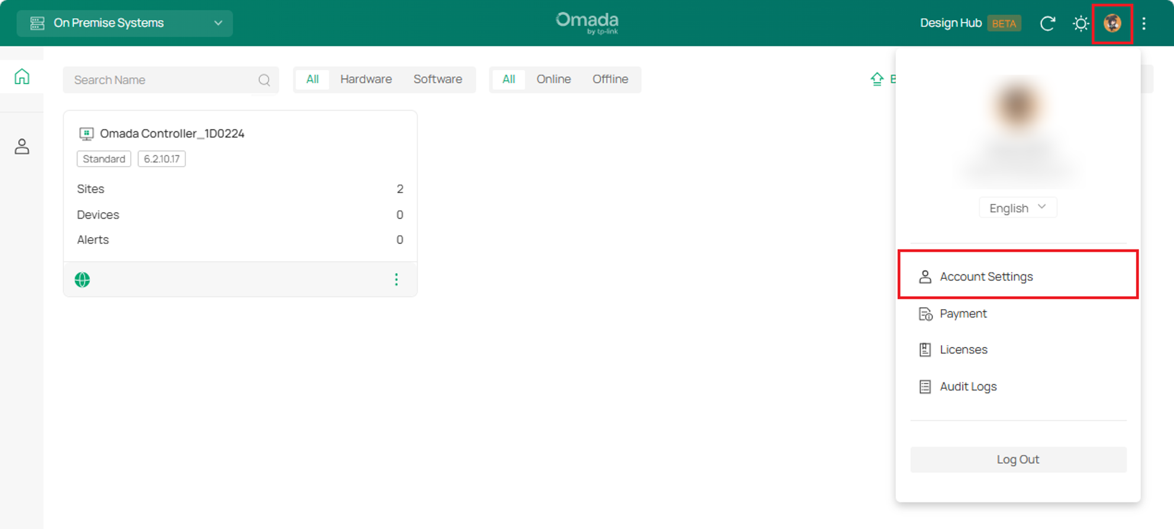1174x529 pixels.
Task: Click the user avatar in header
Action: pyautogui.click(x=1112, y=23)
